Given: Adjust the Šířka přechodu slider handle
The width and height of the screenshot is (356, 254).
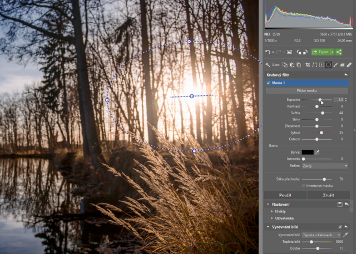Looking at the screenshot, I should tap(324, 179).
